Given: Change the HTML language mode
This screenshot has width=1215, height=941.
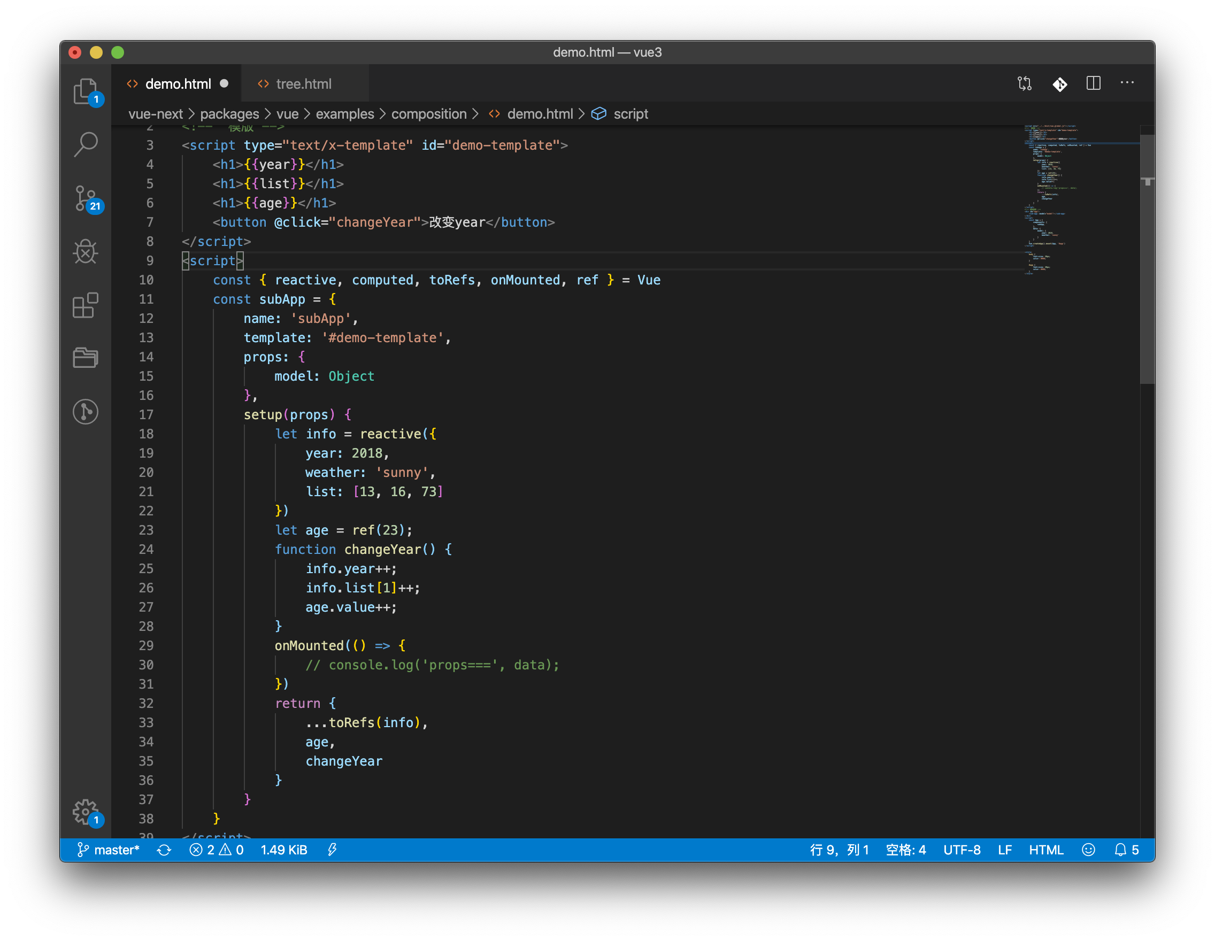Looking at the screenshot, I should coord(1045,849).
